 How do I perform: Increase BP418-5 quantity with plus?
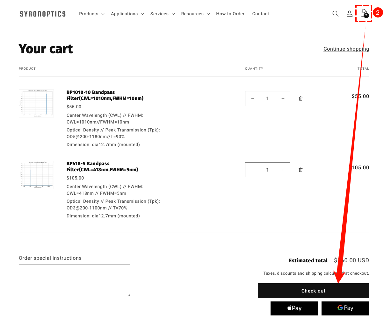pyautogui.click(x=283, y=170)
